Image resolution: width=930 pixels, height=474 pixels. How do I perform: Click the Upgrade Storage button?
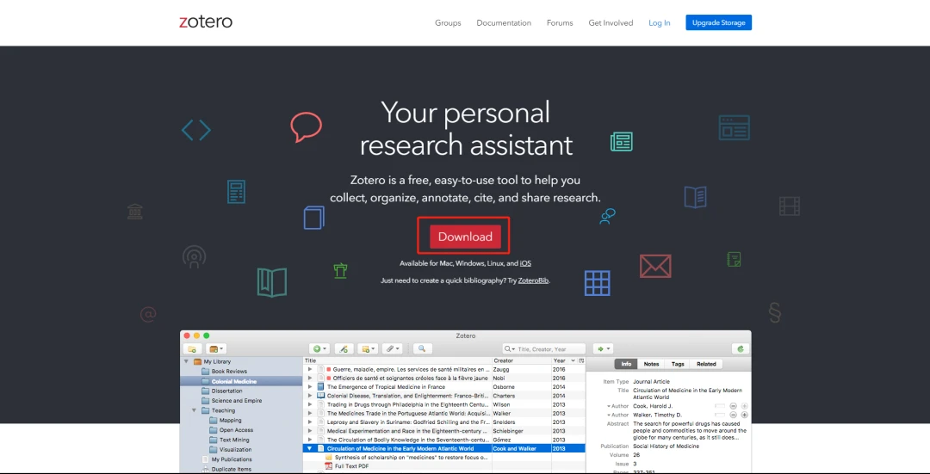coord(719,22)
